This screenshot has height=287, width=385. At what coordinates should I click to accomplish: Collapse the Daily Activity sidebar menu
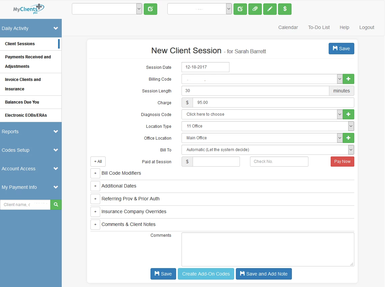coord(31,28)
